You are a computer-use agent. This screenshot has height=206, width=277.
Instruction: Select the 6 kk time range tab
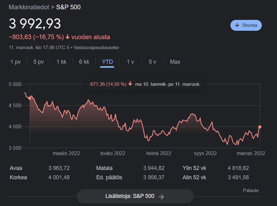coord(84,62)
